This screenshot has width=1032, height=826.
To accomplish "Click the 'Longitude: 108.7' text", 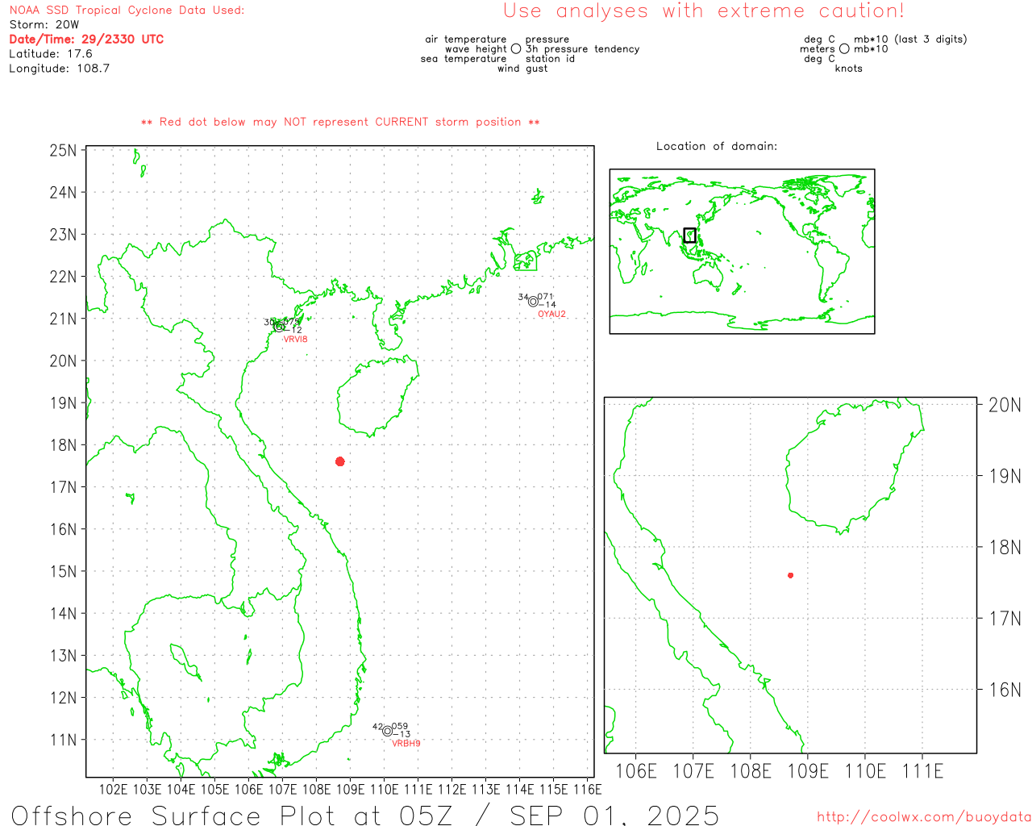I will tap(60, 69).
